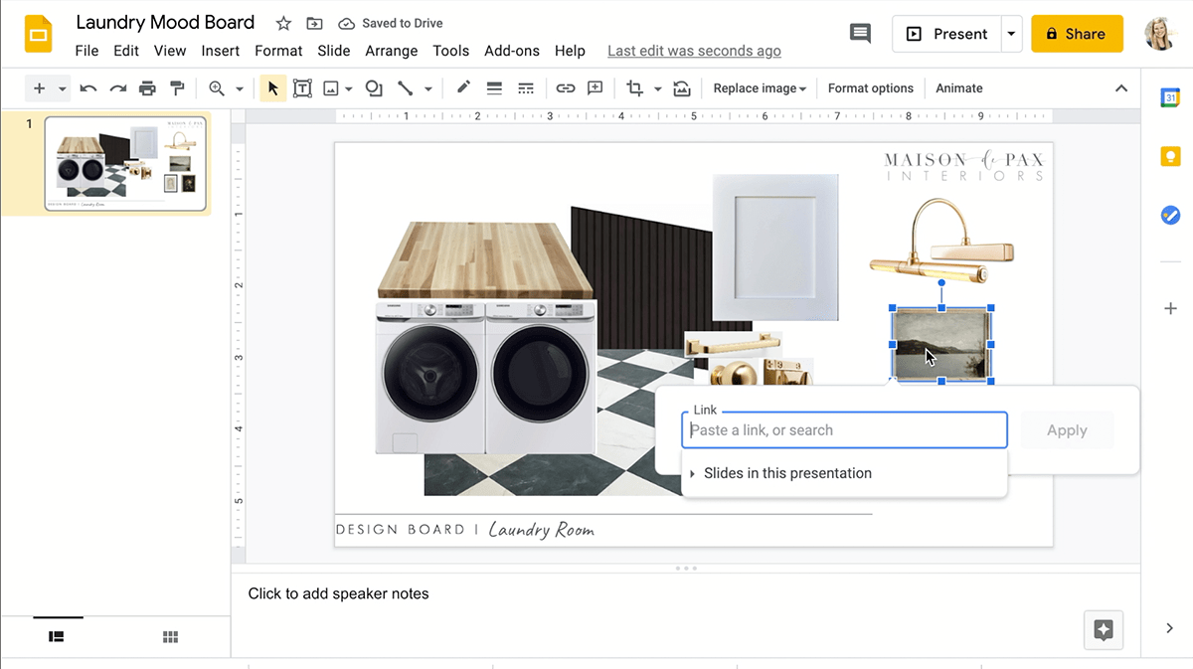This screenshot has width=1193, height=669.
Task: Select the Text box tool
Action: click(302, 88)
